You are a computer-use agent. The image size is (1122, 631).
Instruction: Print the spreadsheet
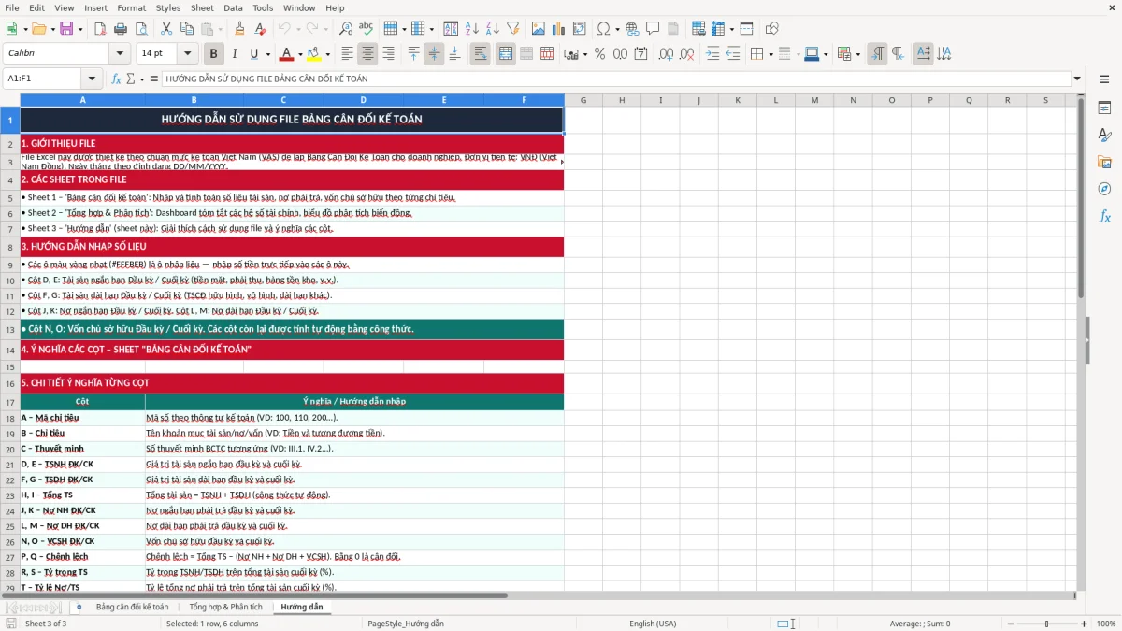click(122, 29)
